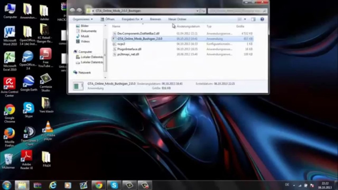Screen dimensions: 338x190
Task: Launch Free YouTube desktop shortcut
Action: 45,58
